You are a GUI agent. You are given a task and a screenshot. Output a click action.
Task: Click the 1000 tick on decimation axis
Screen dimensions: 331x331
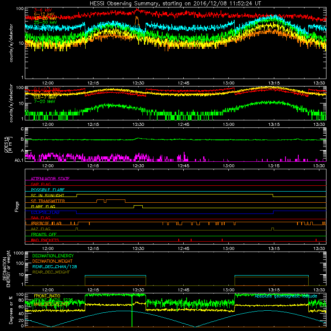click(x=19, y=253)
